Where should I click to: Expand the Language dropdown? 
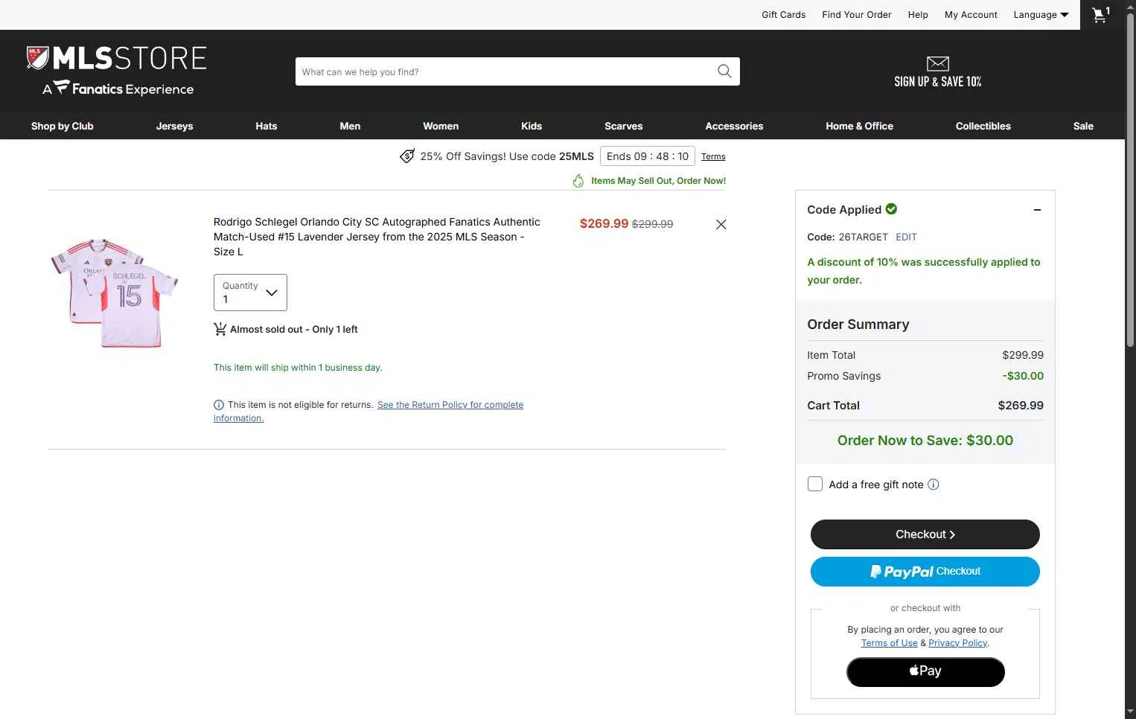point(1041,14)
